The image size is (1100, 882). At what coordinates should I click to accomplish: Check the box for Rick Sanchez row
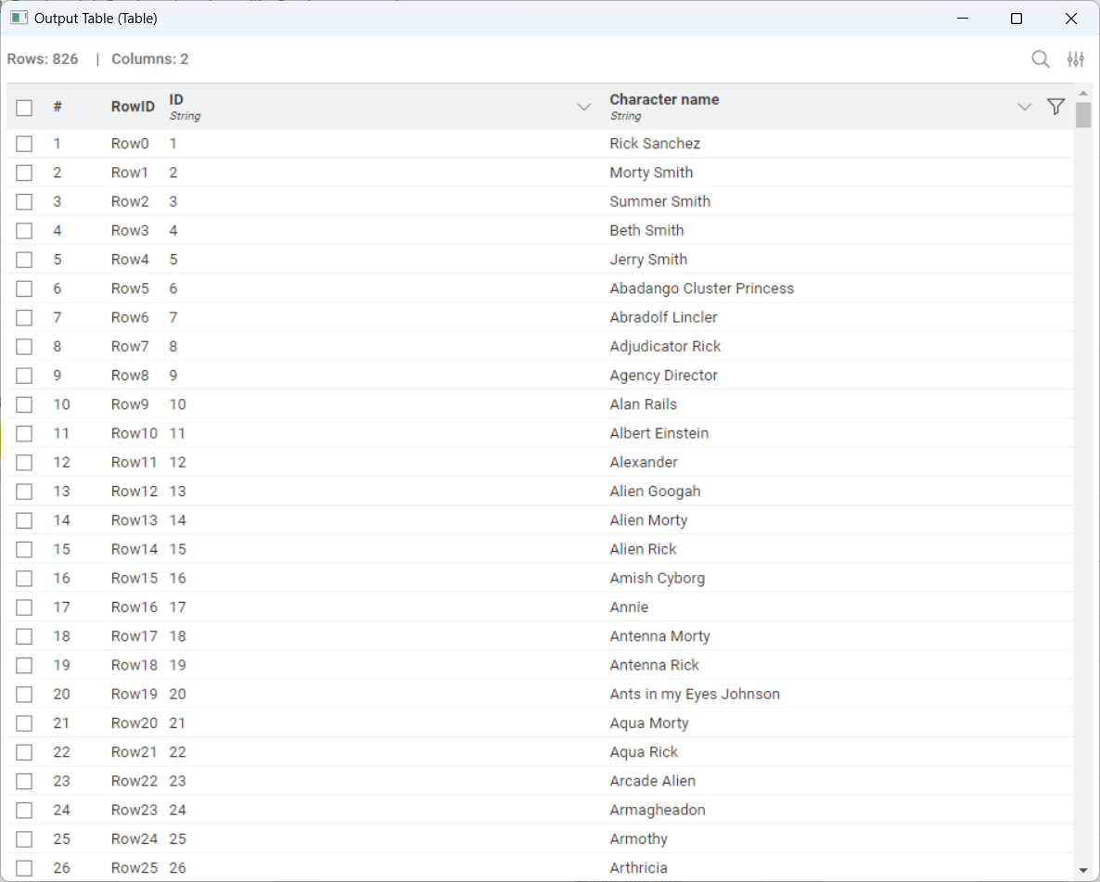click(x=24, y=144)
